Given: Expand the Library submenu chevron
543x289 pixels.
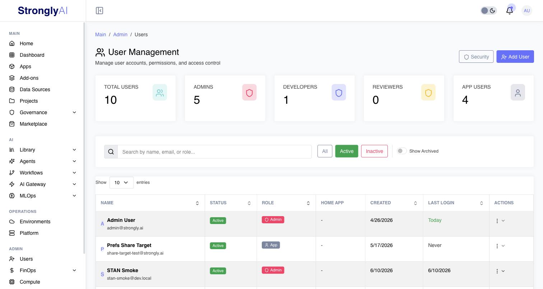Looking at the screenshot, I should click(x=74, y=150).
